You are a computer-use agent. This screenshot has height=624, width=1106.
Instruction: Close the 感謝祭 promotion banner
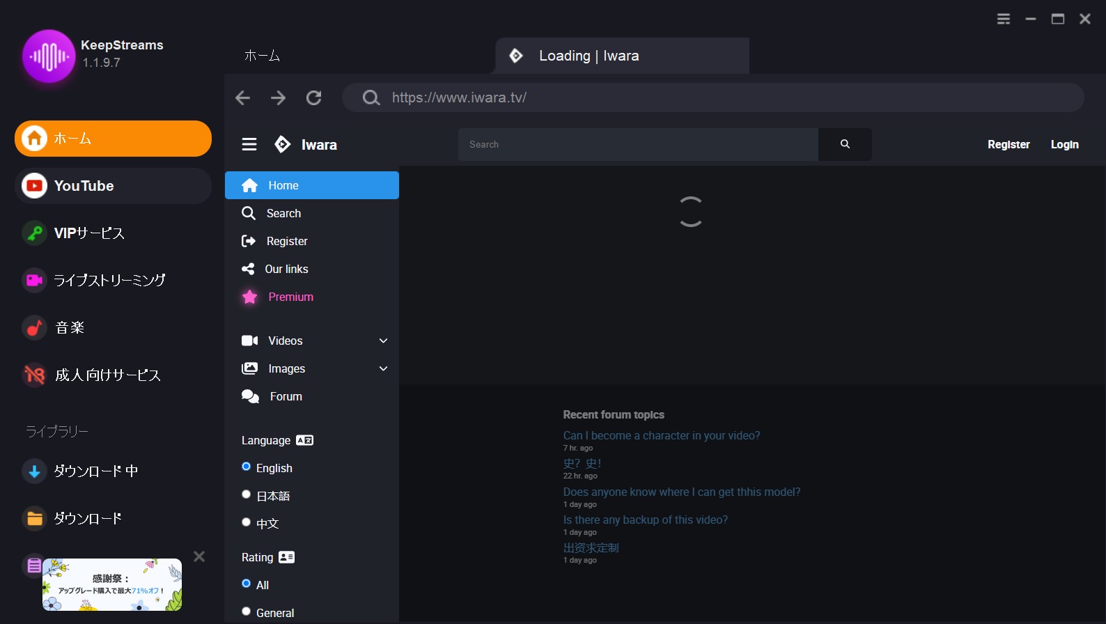(199, 556)
